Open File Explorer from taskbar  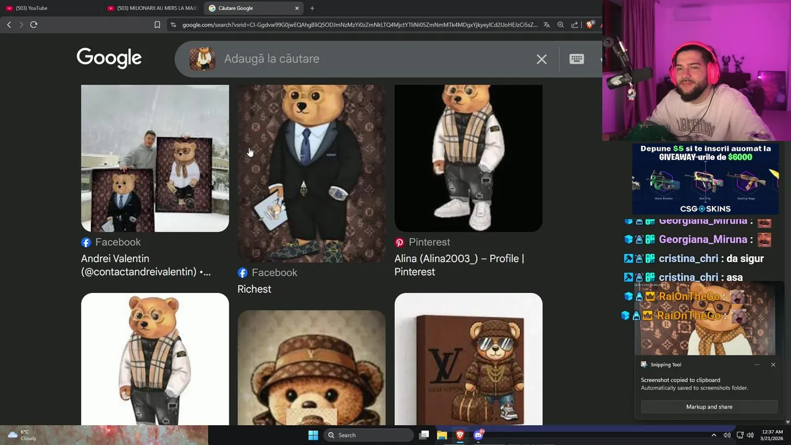442,435
